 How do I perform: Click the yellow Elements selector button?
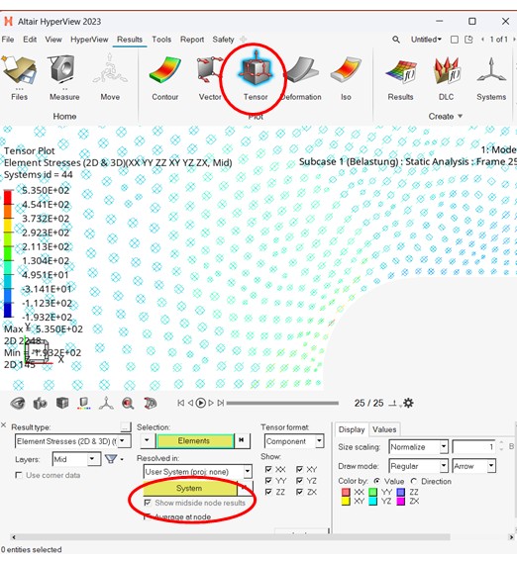pyautogui.click(x=194, y=441)
